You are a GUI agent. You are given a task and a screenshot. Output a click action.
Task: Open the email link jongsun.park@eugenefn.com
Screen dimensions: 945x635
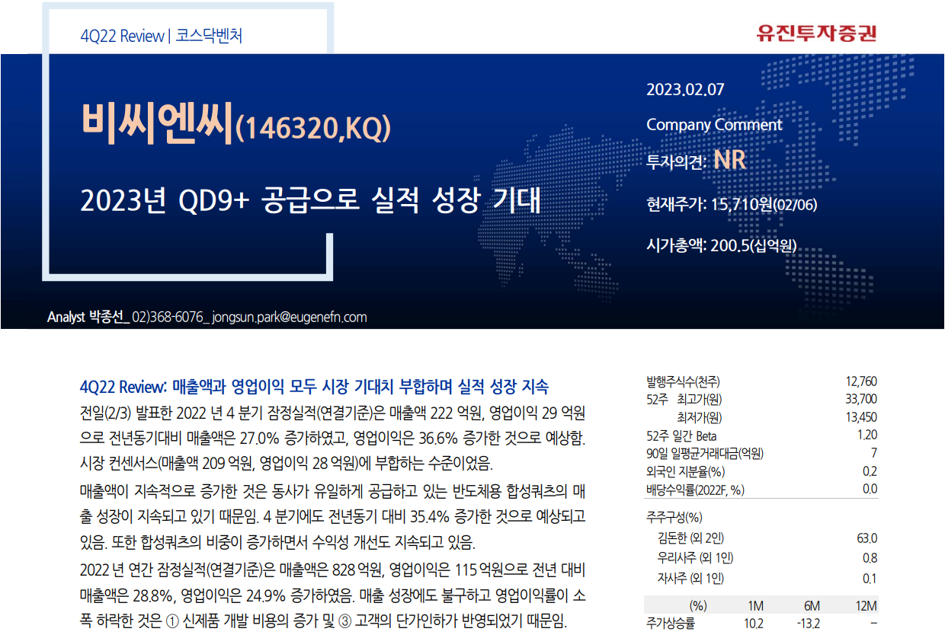tap(290, 317)
